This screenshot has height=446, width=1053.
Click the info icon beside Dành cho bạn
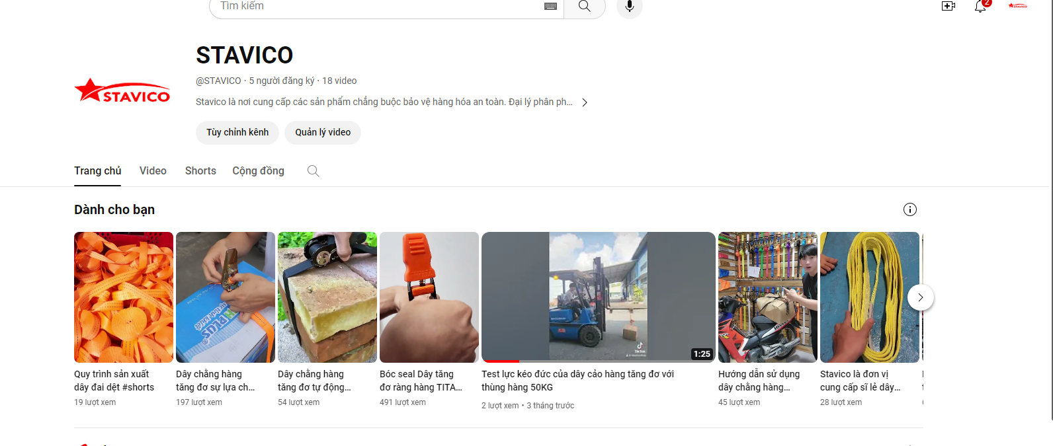point(909,209)
